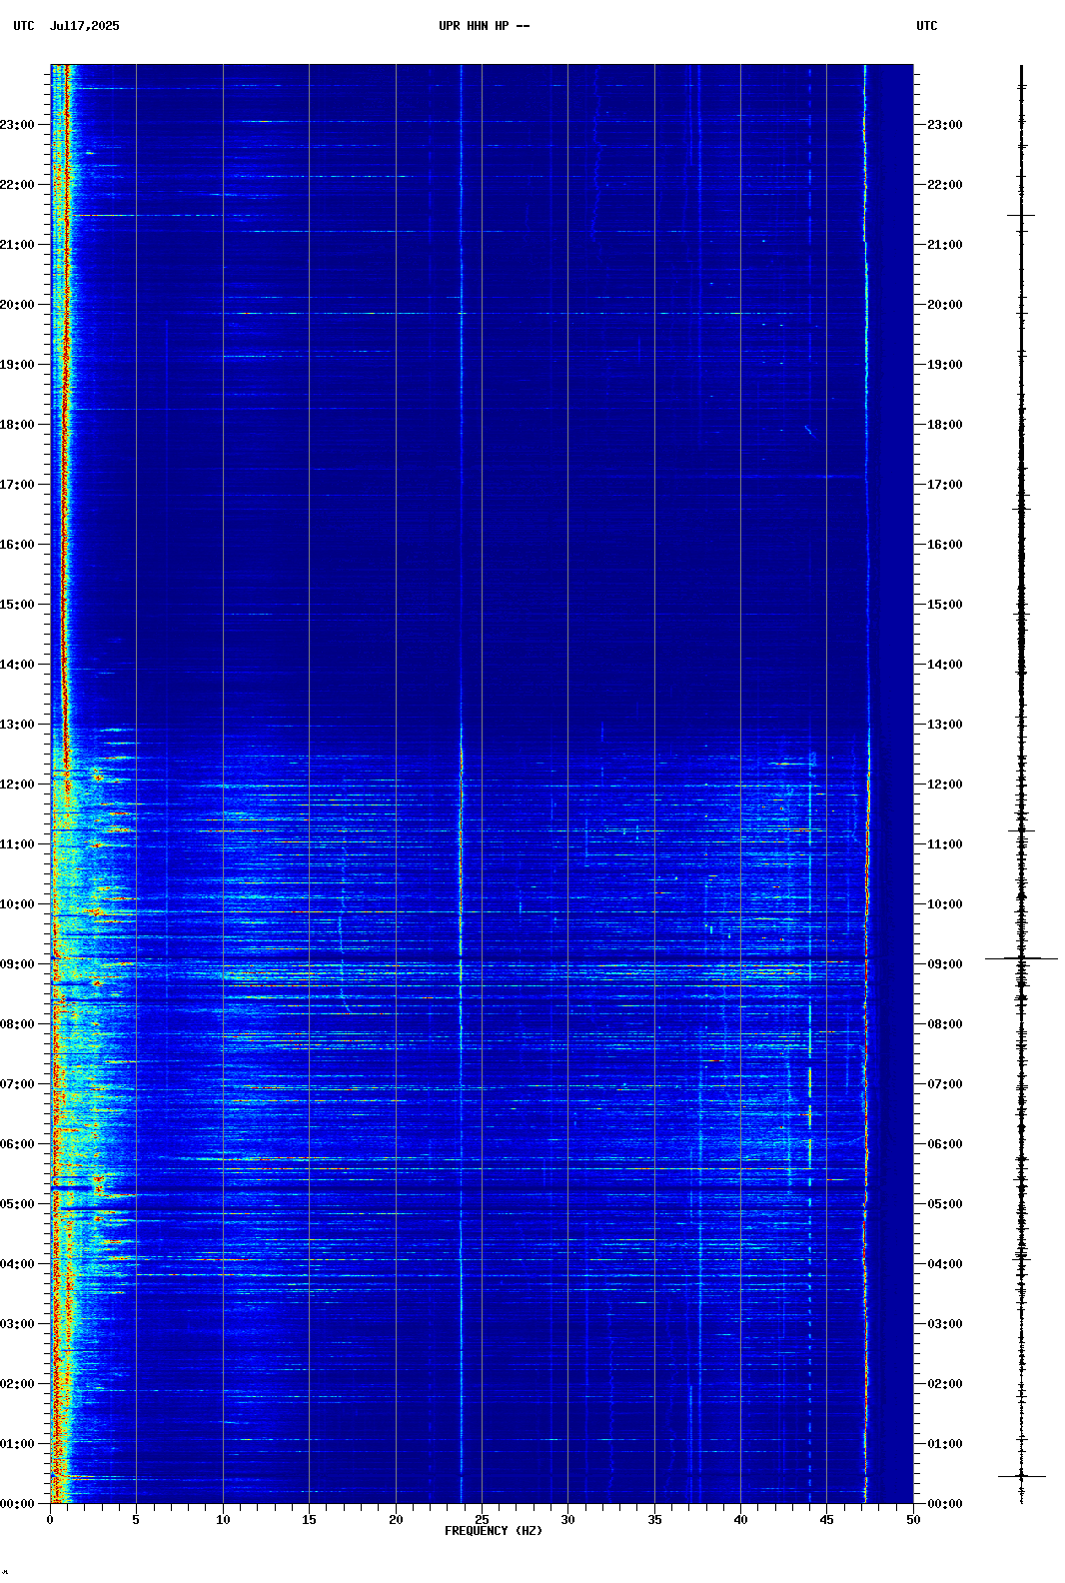
Task: Select the station title UPR HHN HP --
Action: pos(485,26)
